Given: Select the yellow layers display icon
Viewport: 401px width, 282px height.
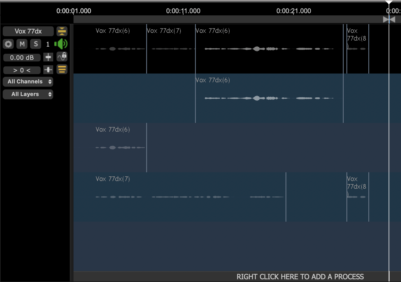Looking at the screenshot, I should tap(62, 69).
